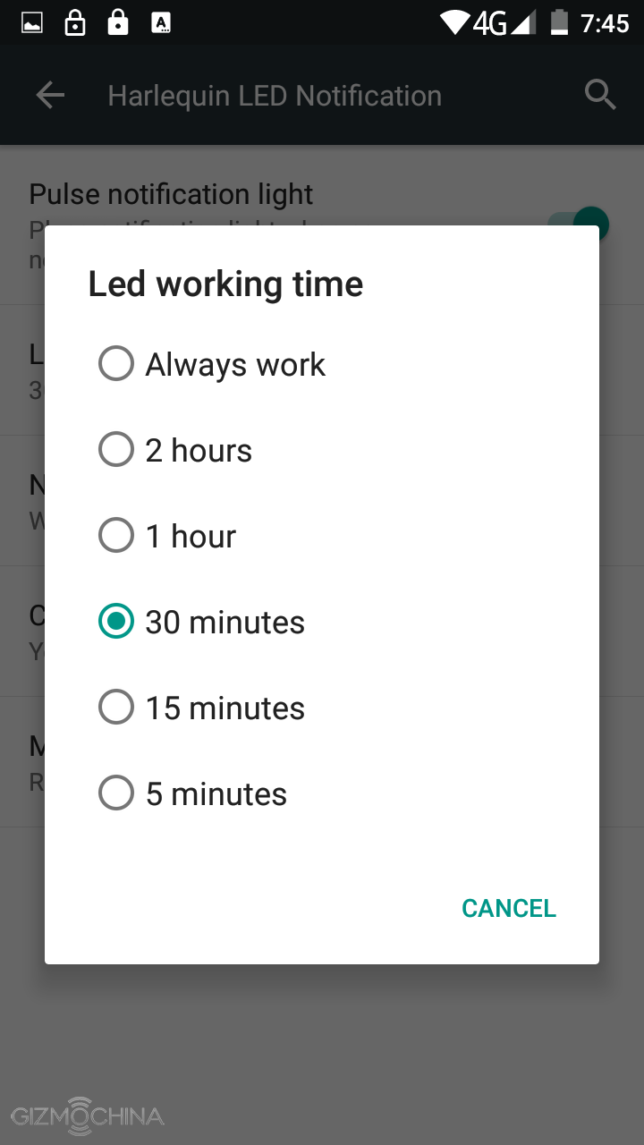Tap the battery icon in status bar
The image size is (644, 1145).
(x=559, y=22)
